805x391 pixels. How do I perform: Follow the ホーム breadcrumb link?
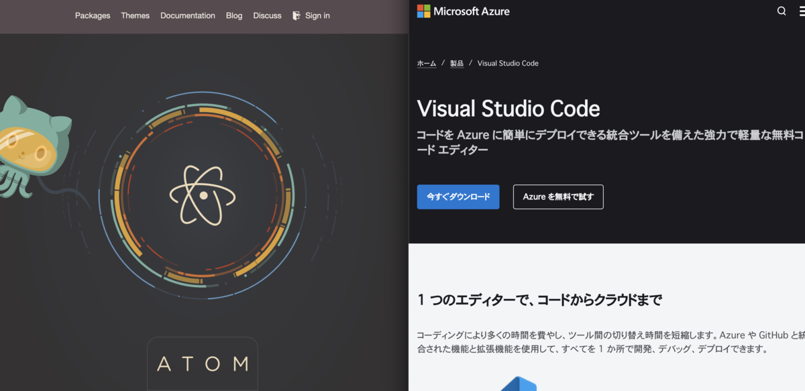point(426,63)
